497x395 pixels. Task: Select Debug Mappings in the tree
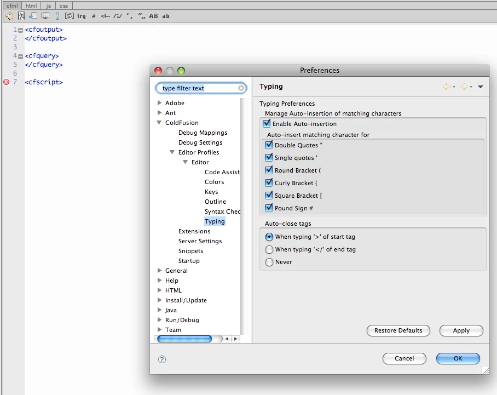click(x=203, y=132)
